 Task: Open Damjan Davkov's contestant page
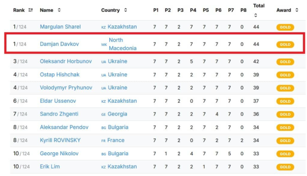[x=59, y=44]
